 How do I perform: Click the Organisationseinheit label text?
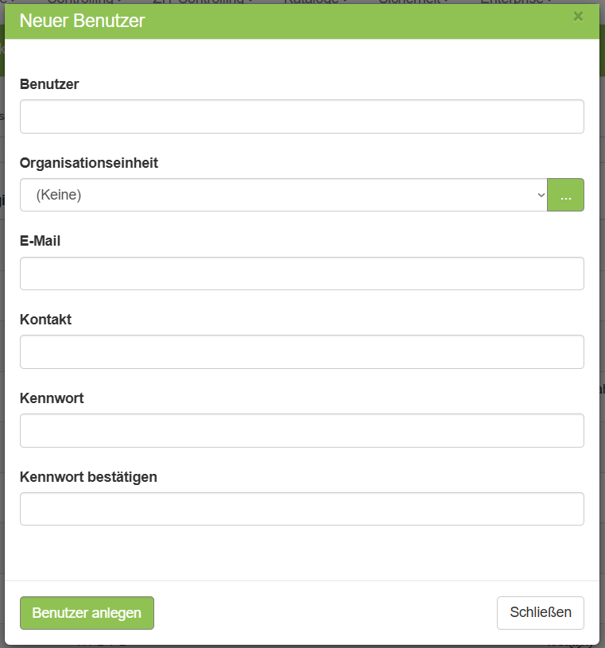click(x=89, y=163)
